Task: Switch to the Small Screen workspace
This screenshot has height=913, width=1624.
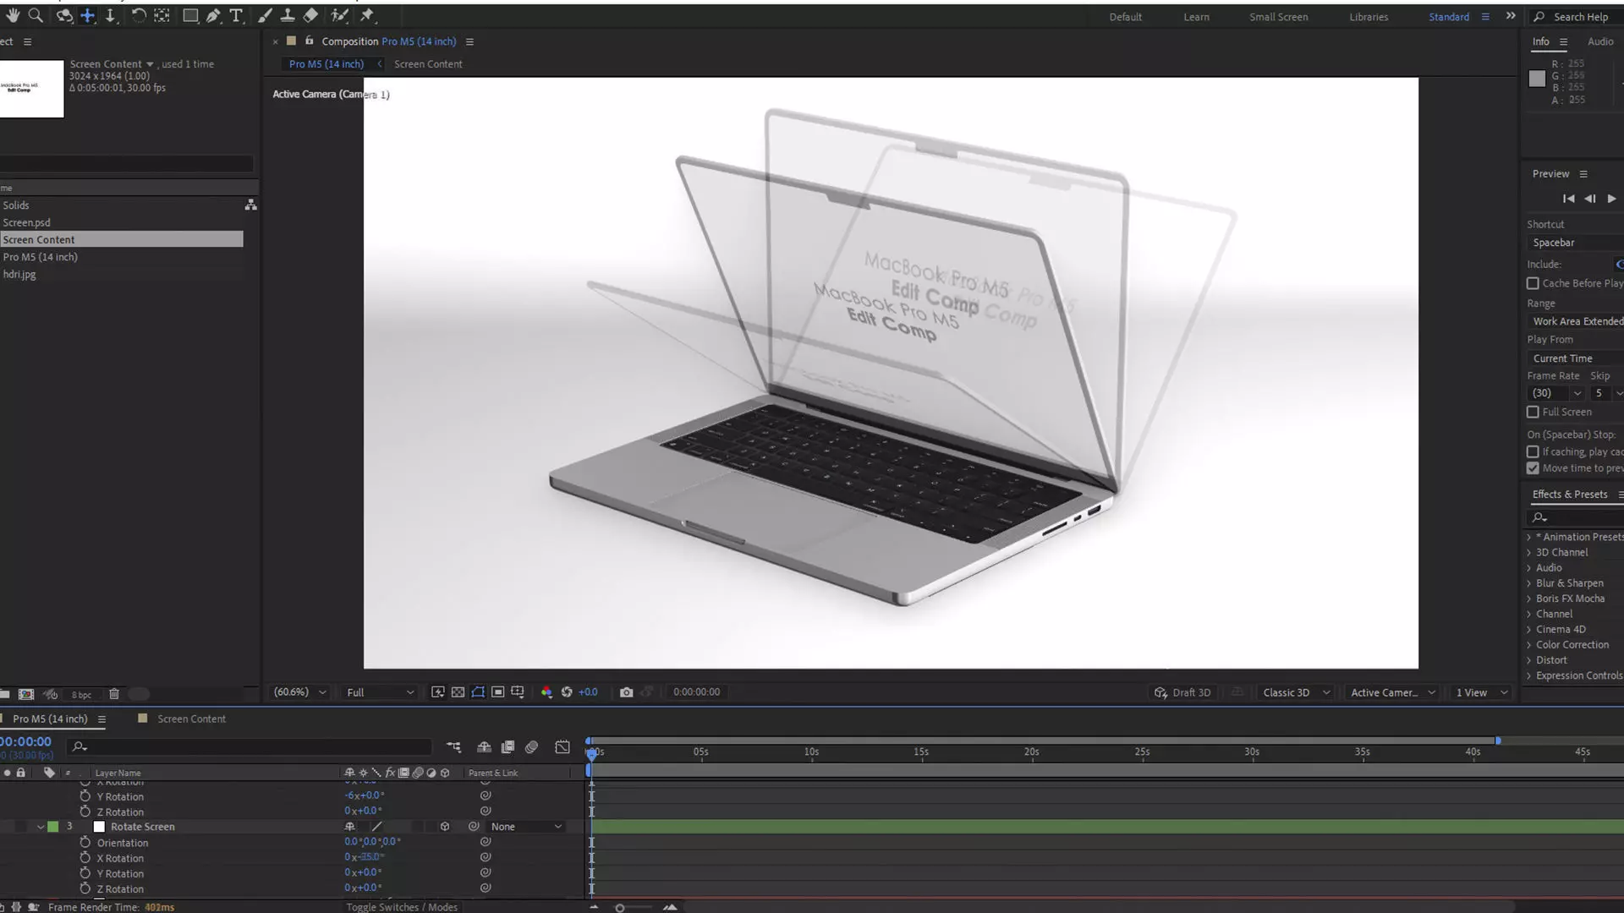Action: pyautogui.click(x=1278, y=17)
